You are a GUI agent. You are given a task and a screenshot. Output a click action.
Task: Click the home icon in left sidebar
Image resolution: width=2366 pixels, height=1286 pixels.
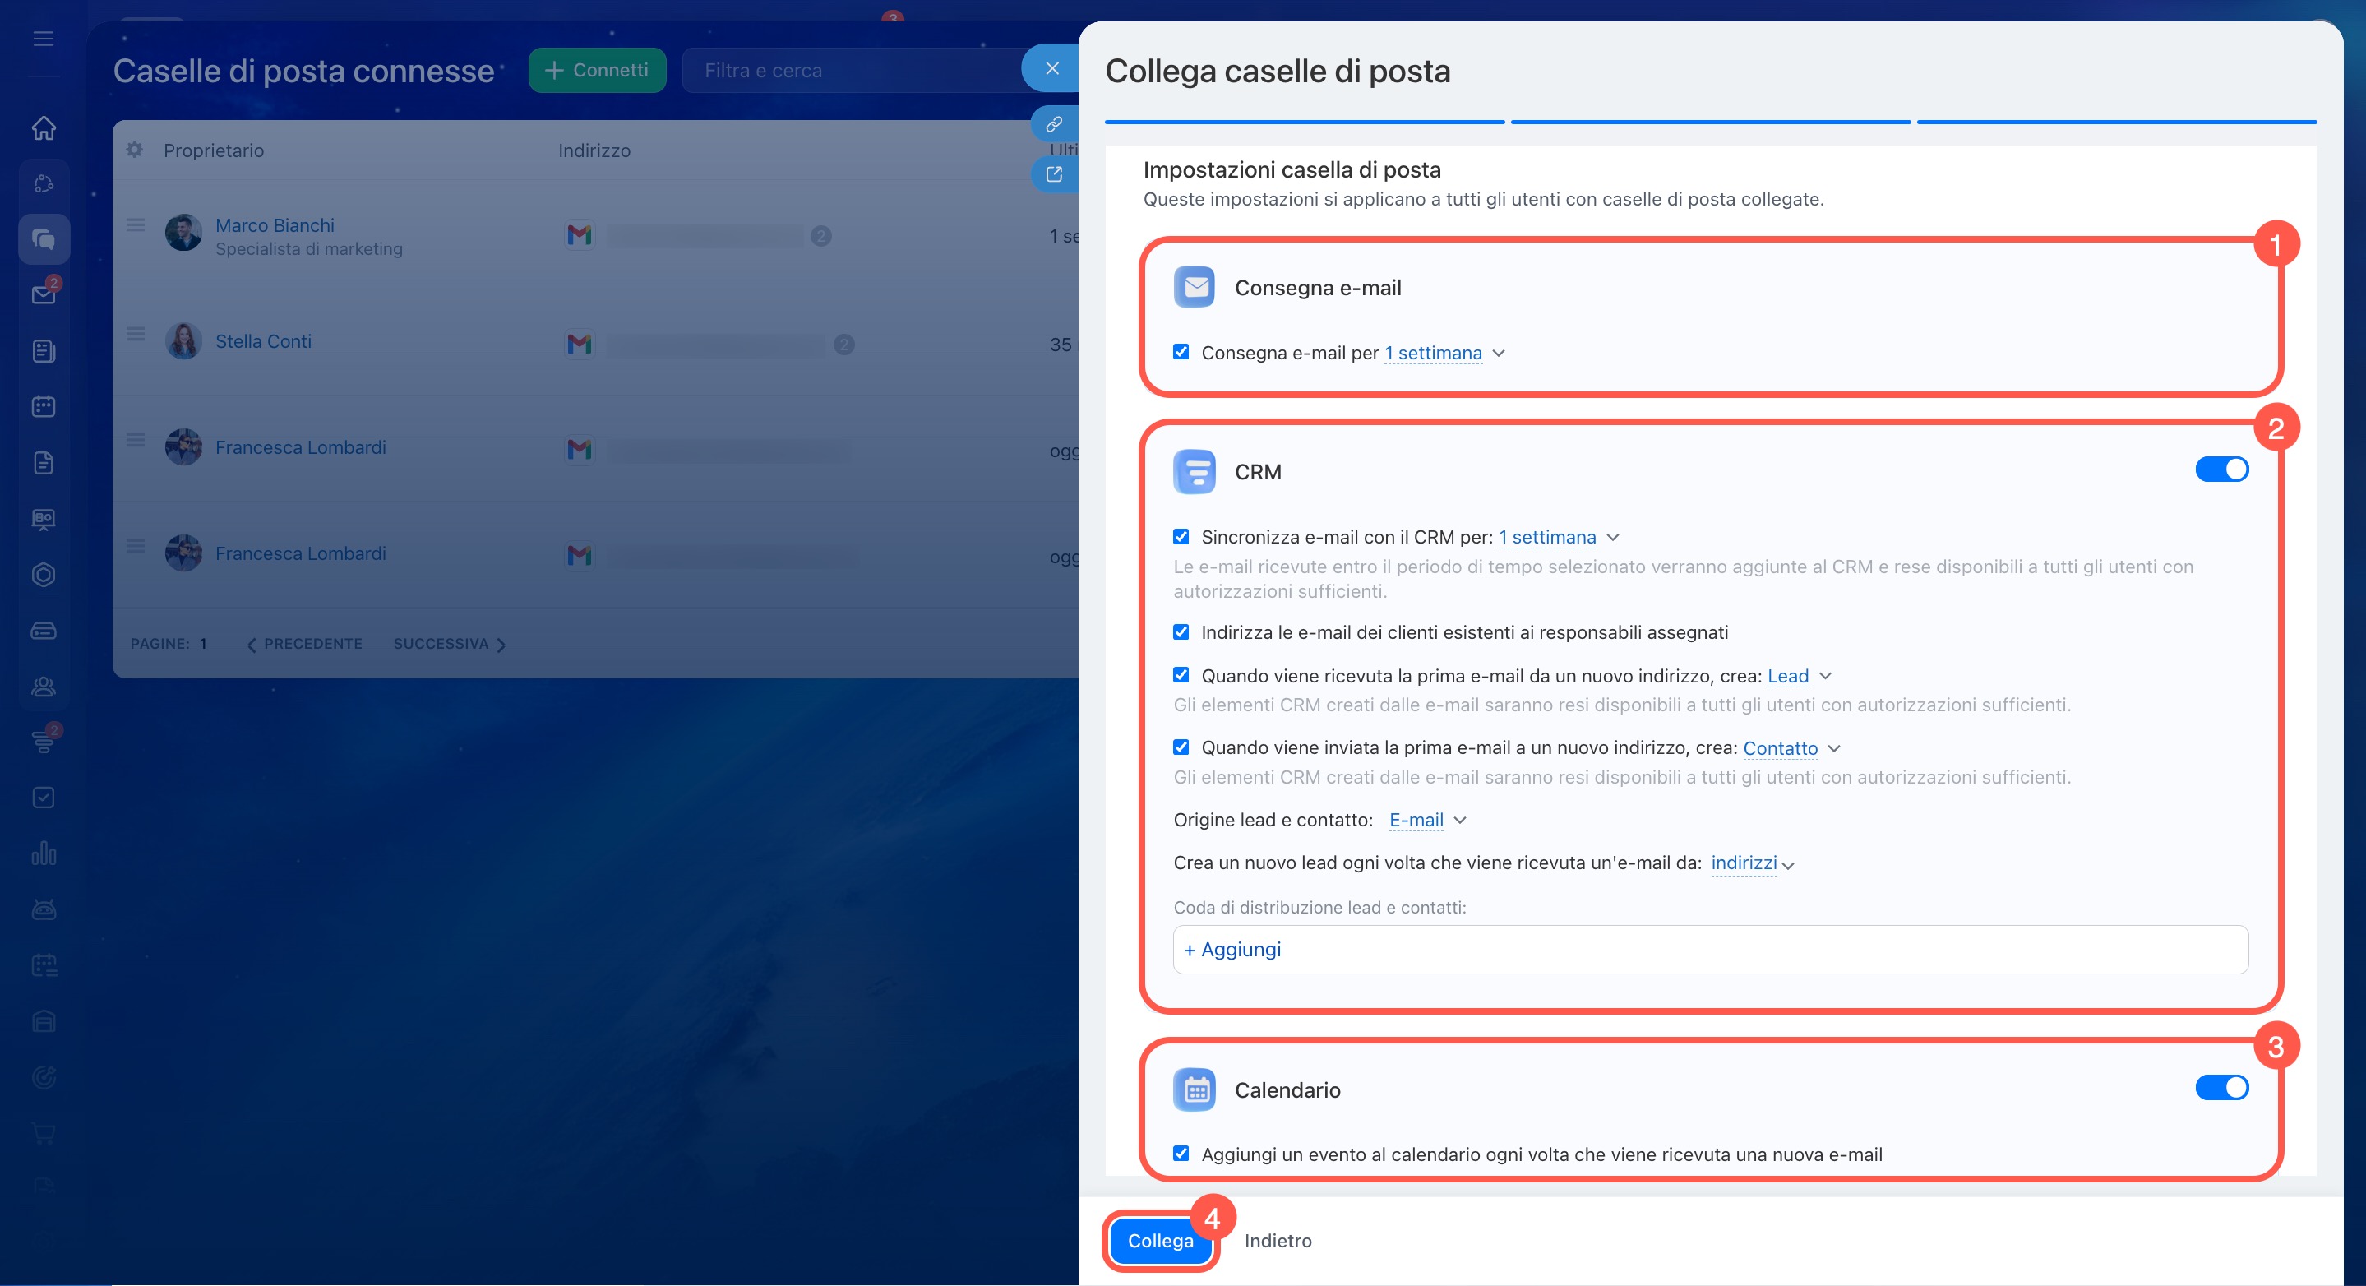pyautogui.click(x=44, y=127)
